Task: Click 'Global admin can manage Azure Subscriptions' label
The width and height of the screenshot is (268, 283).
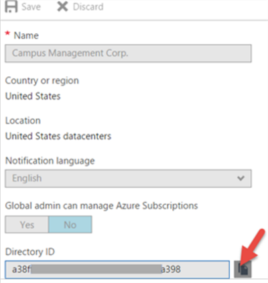Action: coord(102,205)
